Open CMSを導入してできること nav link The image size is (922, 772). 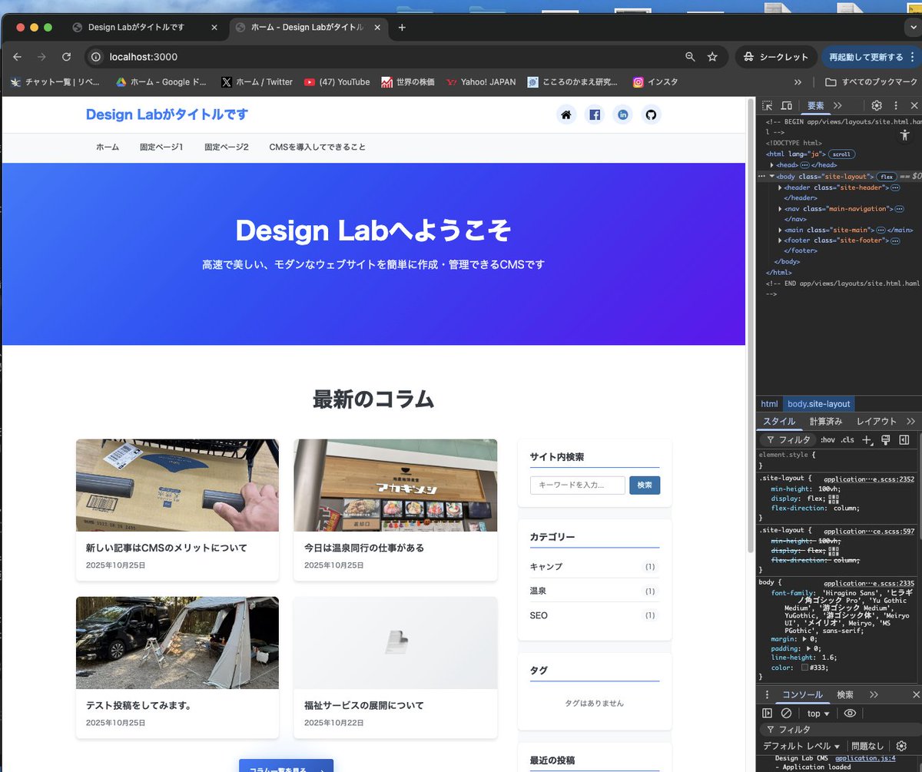click(x=317, y=147)
